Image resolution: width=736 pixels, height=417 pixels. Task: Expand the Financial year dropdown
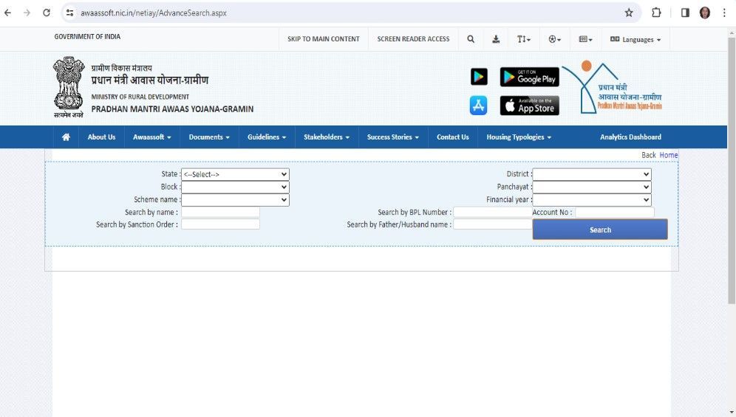(591, 200)
